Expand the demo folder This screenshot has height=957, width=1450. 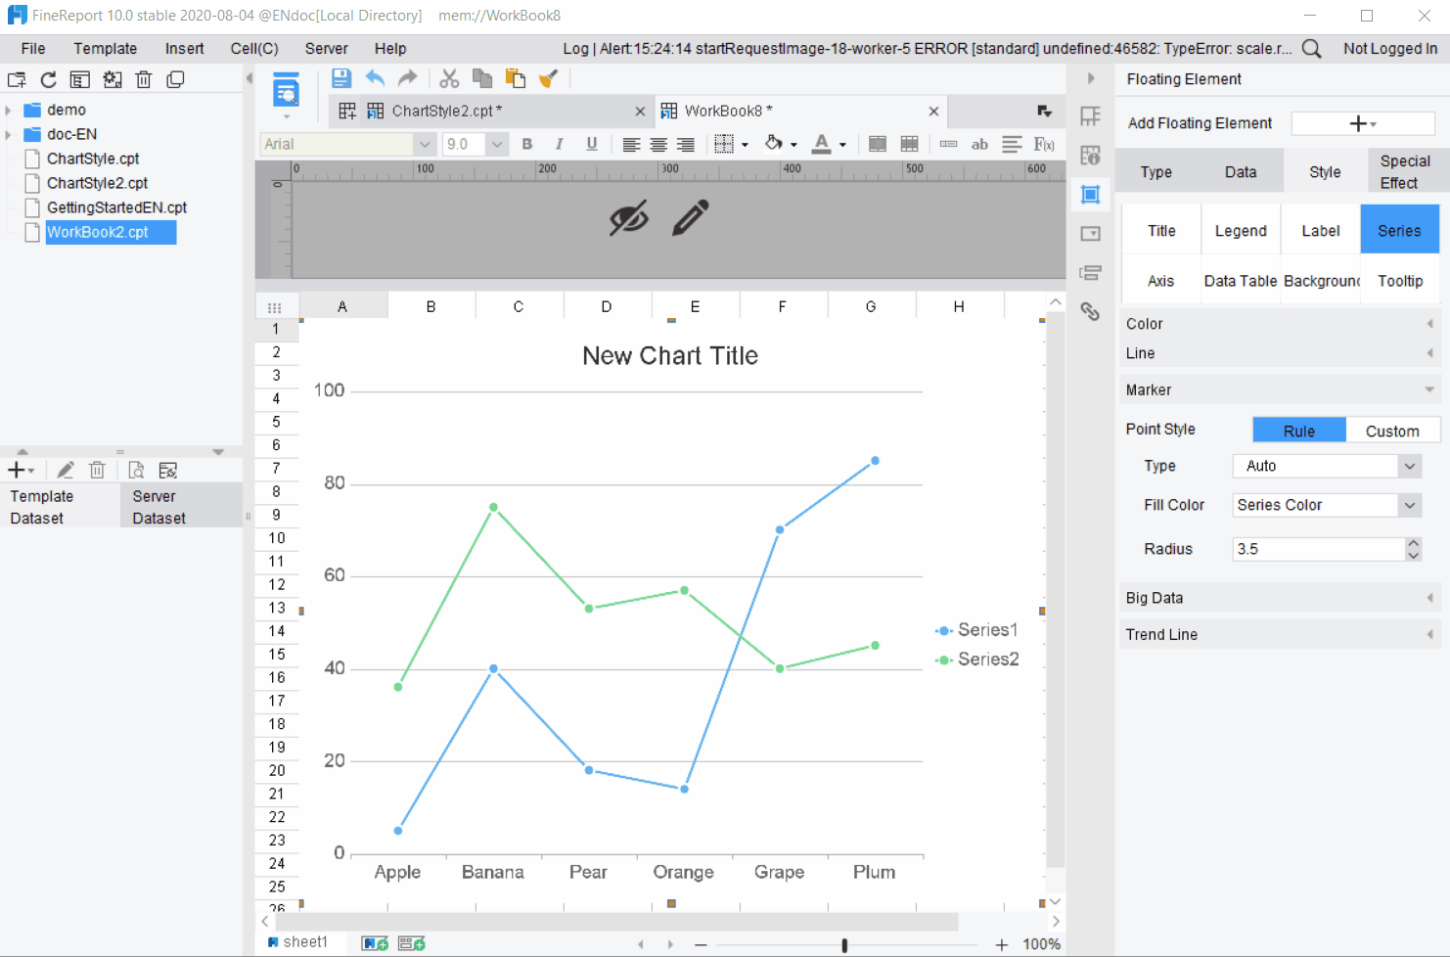tap(8, 111)
